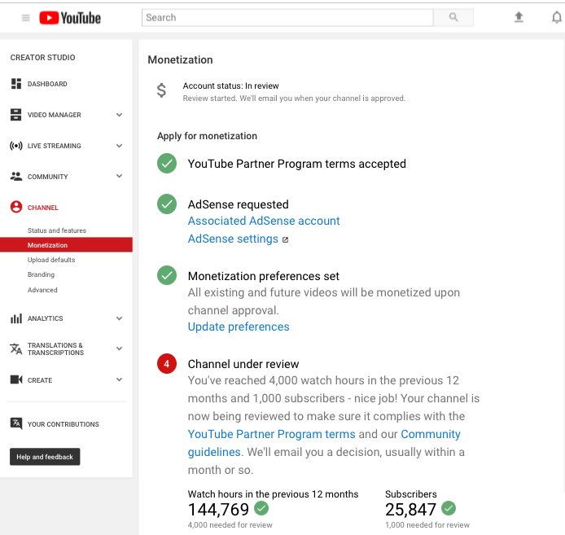
Task: Click the Community people icon
Action: click(x=15, y=176)
